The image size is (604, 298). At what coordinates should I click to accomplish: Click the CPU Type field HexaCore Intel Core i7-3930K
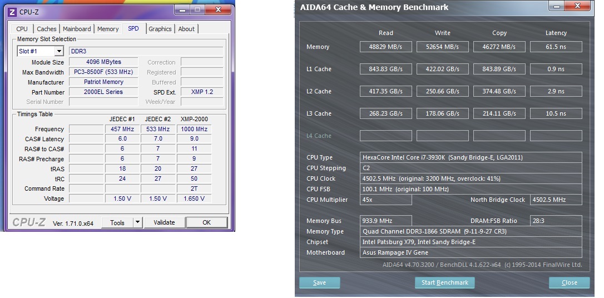coord(471,157)
